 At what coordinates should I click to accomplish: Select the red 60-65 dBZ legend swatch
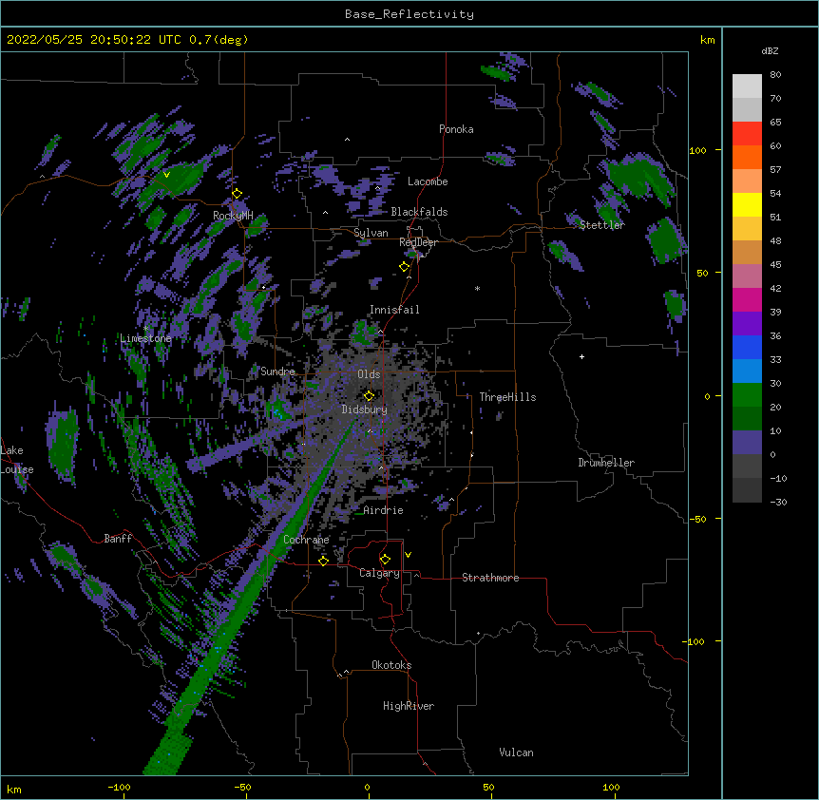[747, 134]
